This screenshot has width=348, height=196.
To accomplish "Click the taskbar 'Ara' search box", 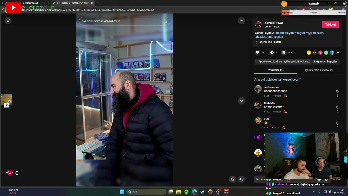I will (147, 192).
